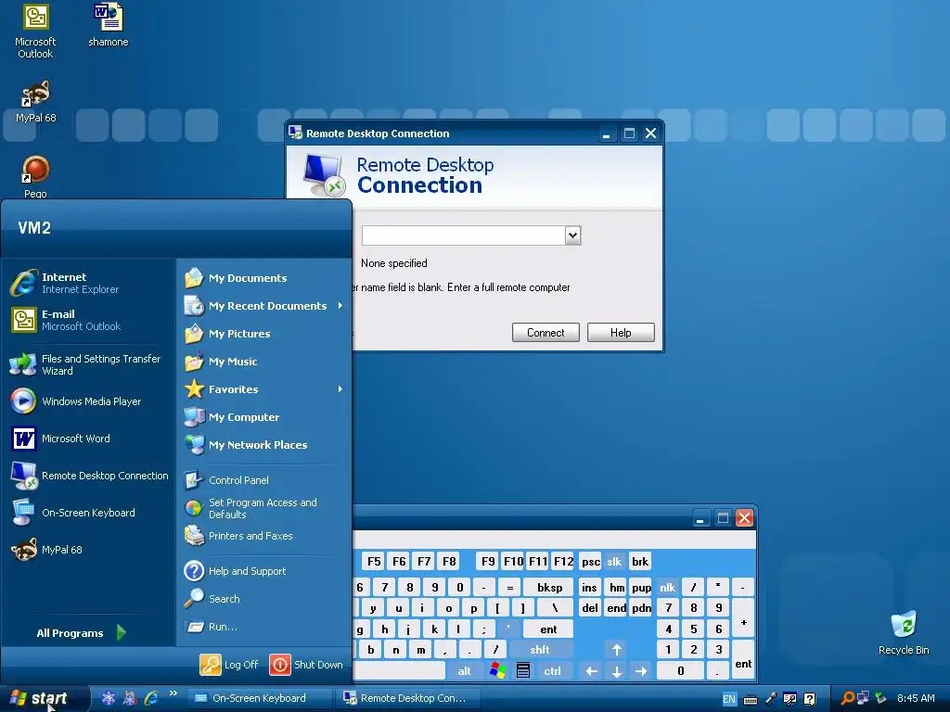Open Internet Explorer quick launch icon
The height and width of the screenshot is (712, 950).
point(151,698)
